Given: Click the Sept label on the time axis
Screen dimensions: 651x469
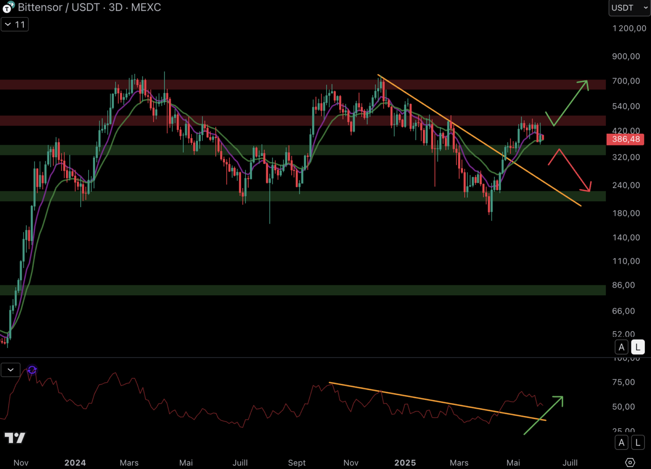Looking at the screenshot, I should click(297, 463).
